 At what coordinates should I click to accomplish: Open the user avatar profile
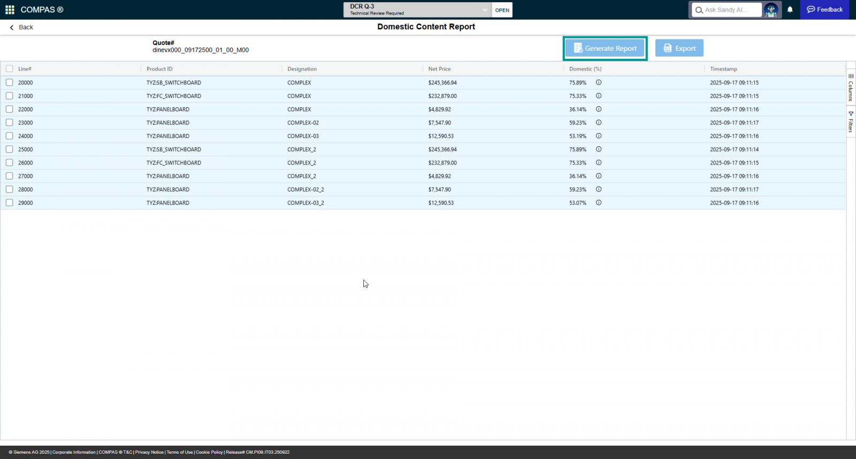point(771,10)
